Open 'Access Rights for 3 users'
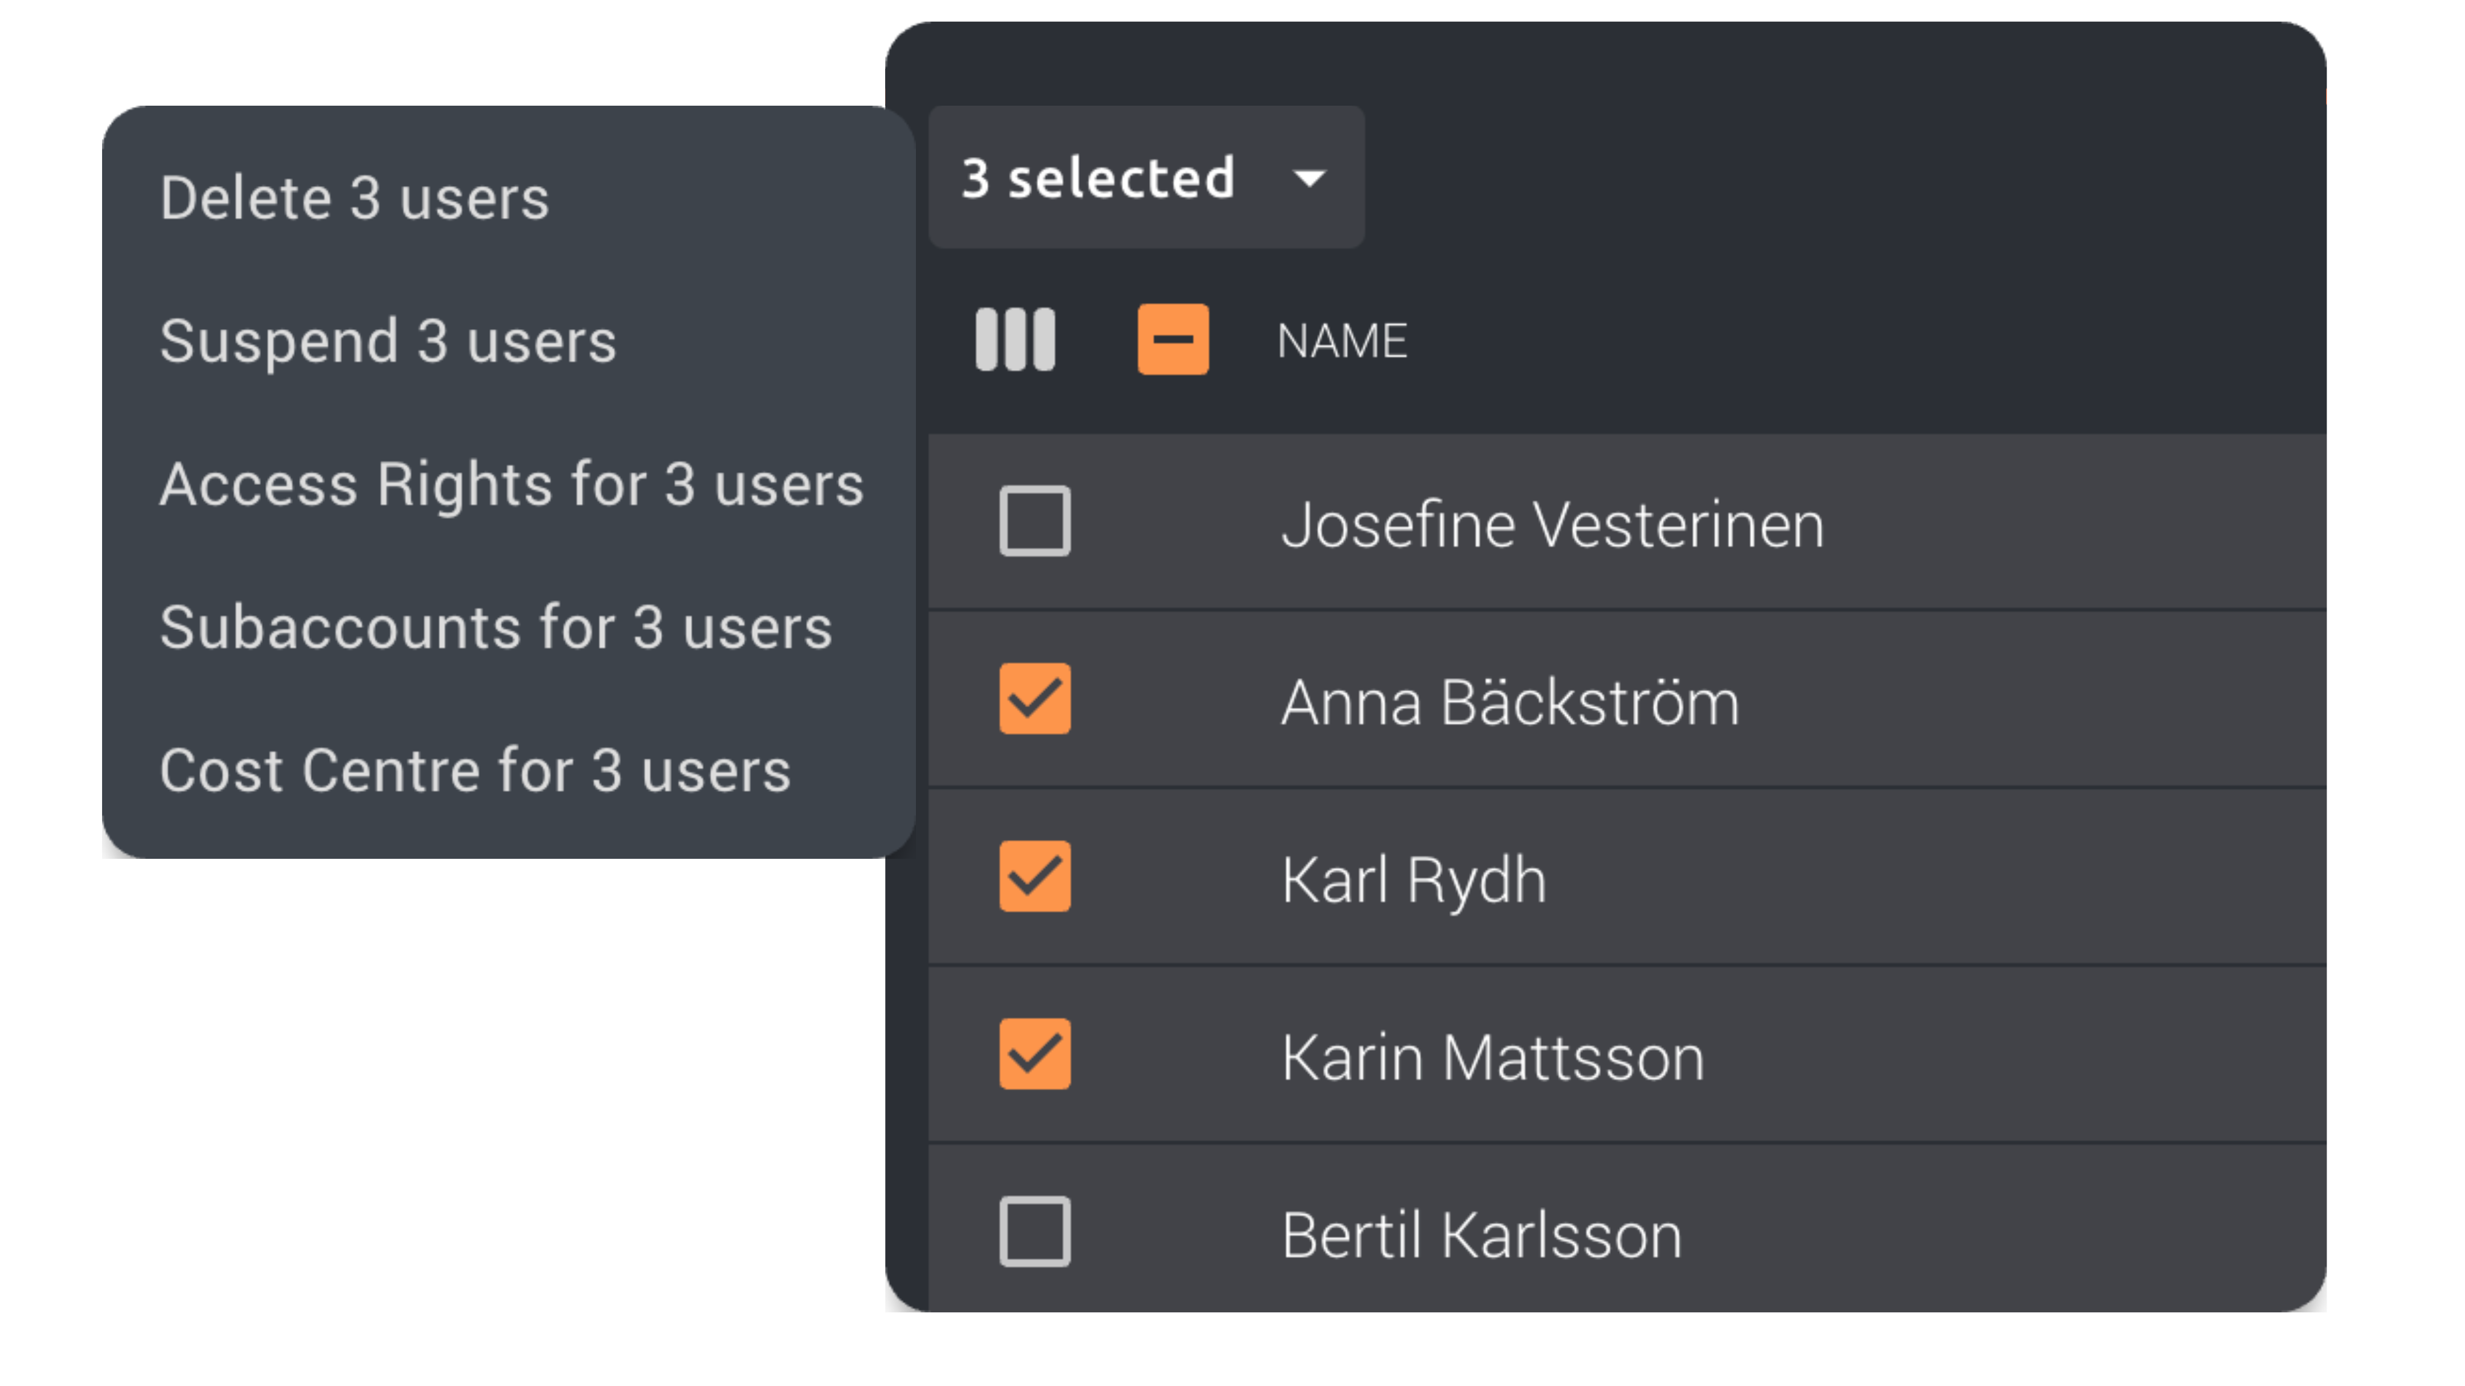Image resolution: width=2465 pixels, height=1386 pixels. (x=511, y=484)
